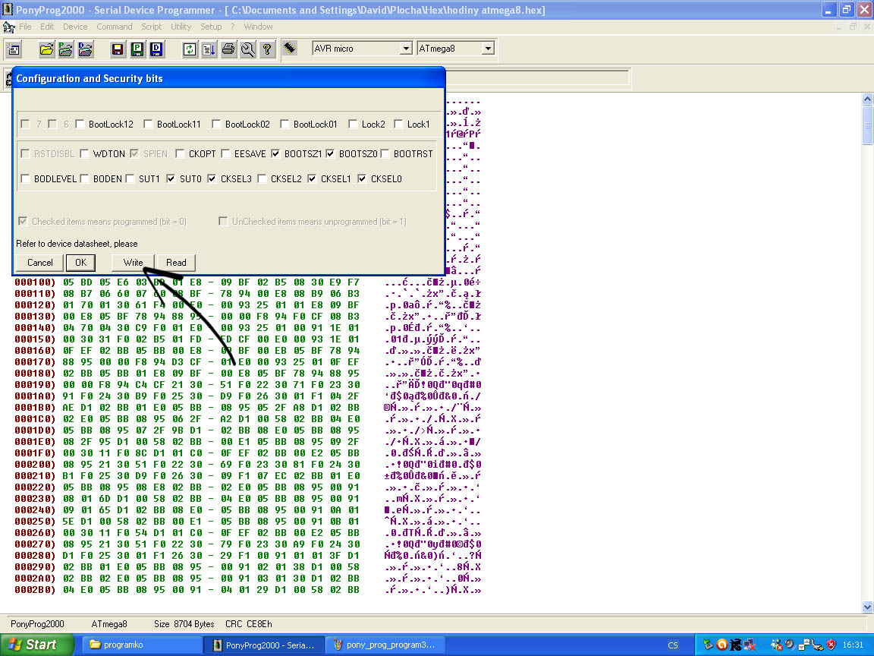This screenshot has height=656, width=874.
Task: Open the Setup menu
Action: 211,27
